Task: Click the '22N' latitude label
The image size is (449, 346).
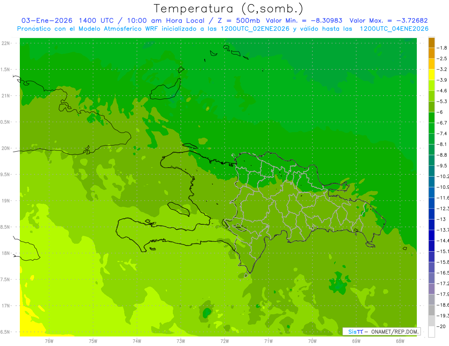Action: (6, 43)
